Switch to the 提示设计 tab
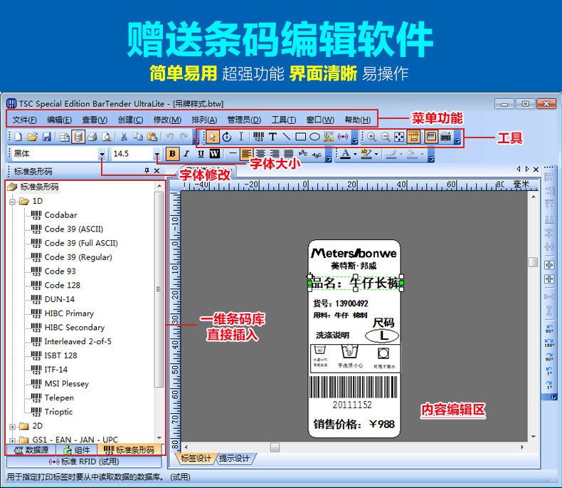Image resolution: width=562 pixels, height=488 pixels. pyautogui.click(x=235, y=459)
